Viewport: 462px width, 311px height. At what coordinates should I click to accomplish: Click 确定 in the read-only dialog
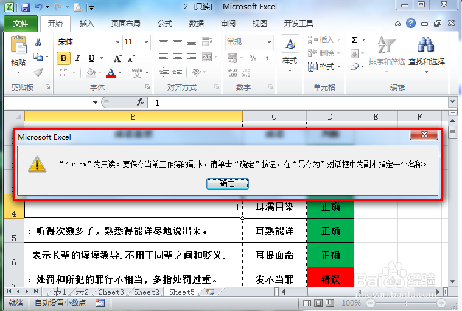pos(228,183)
